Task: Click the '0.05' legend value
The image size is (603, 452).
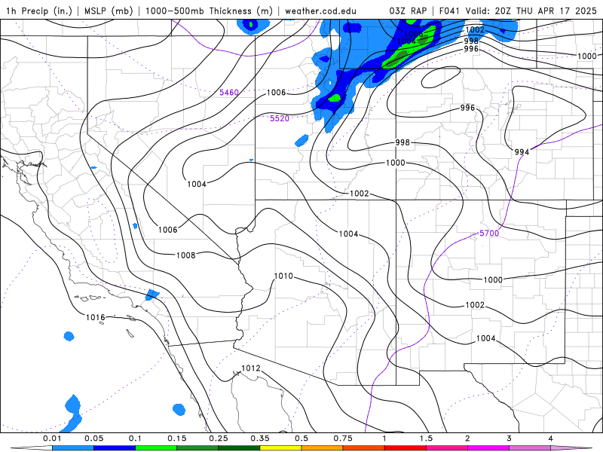Action: pos(93,438)
